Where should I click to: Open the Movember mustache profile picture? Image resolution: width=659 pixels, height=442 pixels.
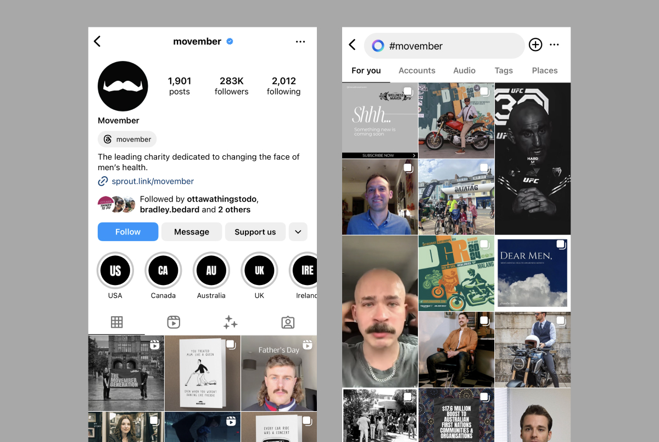tap(122, 86)
